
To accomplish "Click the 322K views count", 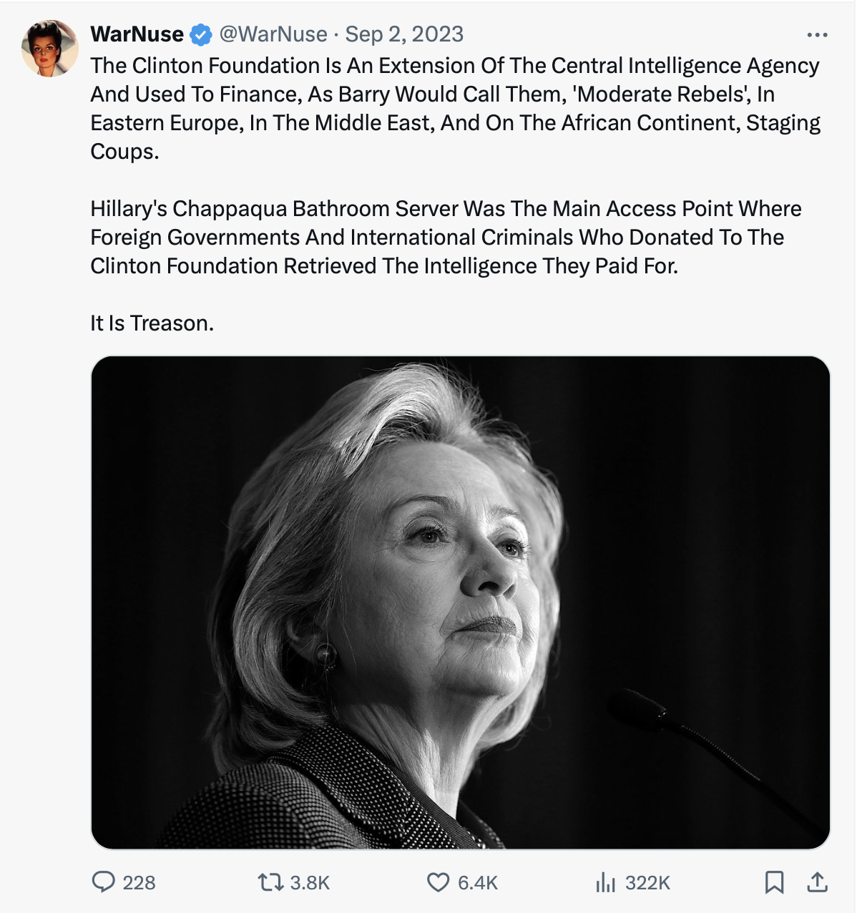I will pyautogui.click(x=647, y=883).
